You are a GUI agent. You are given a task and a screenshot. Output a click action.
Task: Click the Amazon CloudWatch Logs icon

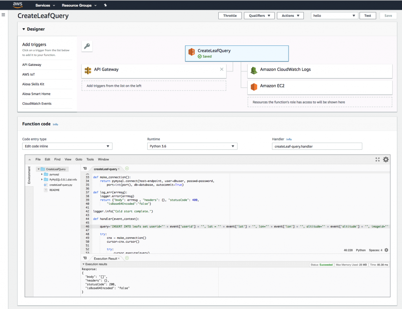[254, 71]
